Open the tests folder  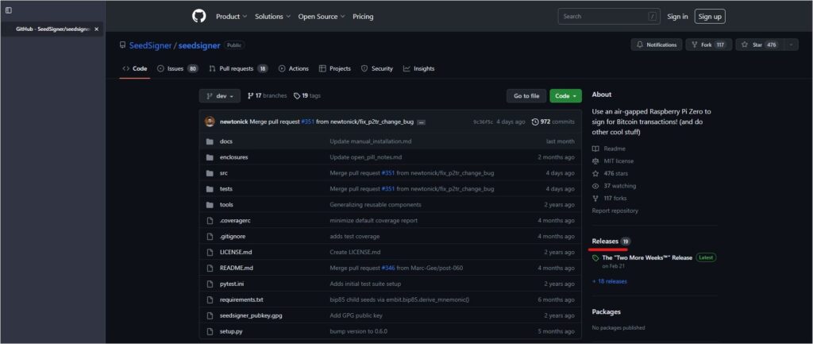226,189
